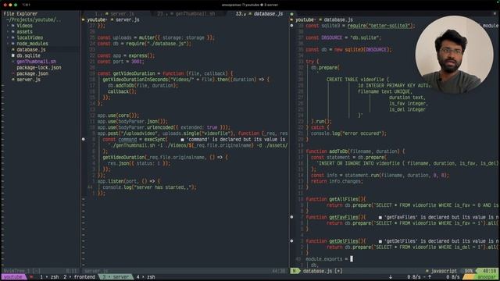
Task: Click the green dot after the database.js tab
Action: click(291, 14)
